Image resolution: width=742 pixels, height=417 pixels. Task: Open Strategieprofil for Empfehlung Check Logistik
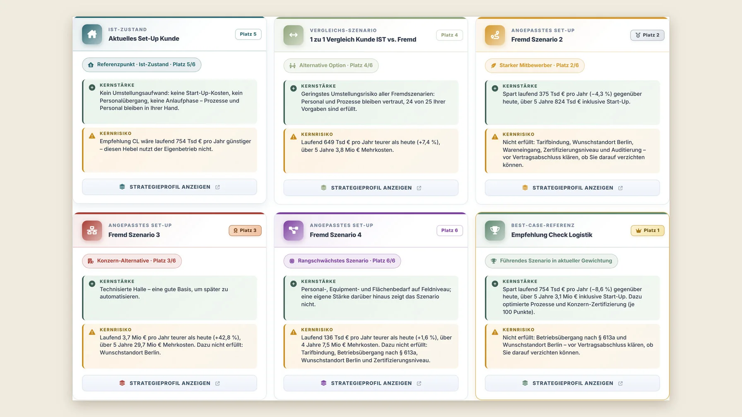point(572,383)
